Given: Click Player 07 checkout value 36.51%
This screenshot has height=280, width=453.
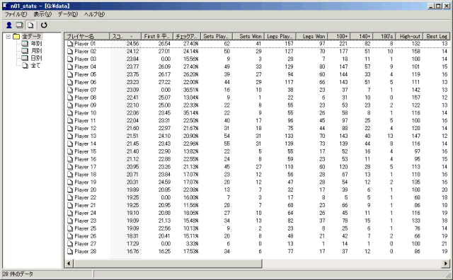Looking at the screenshot, I should coord(190,90).
